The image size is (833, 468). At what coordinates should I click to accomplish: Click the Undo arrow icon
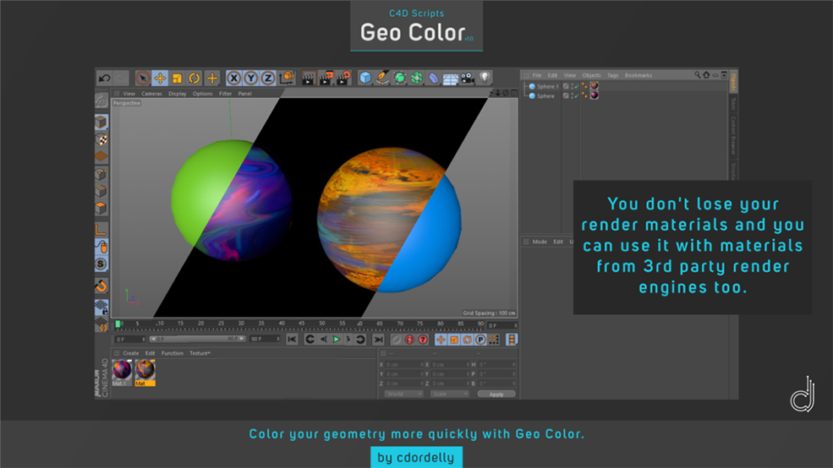(104, 79)
